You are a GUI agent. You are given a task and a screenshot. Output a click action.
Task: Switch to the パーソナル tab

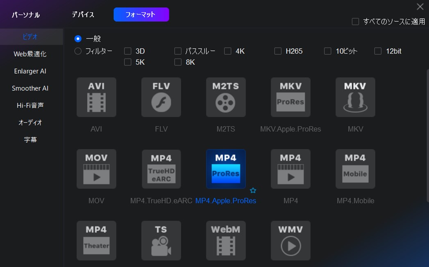pyautogui.click(x=26, y=15)
